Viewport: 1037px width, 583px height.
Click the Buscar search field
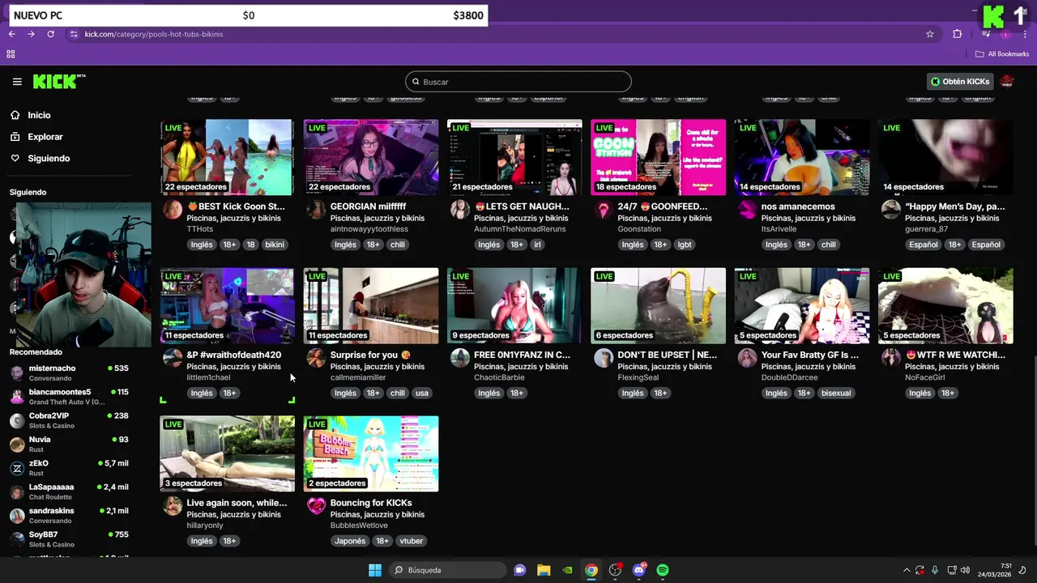[x=518, y=82]
